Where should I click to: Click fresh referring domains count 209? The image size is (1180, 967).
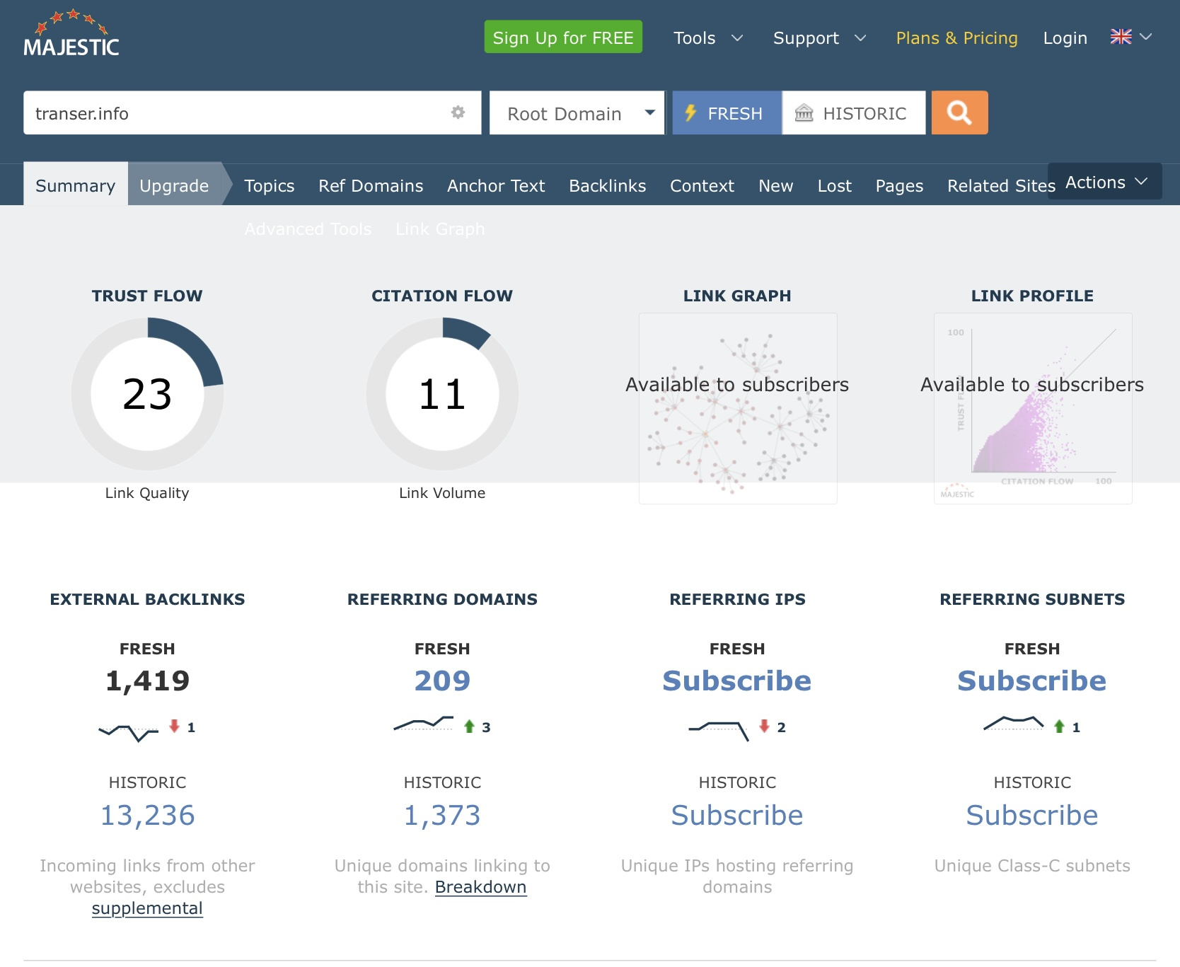coord(442,681)
